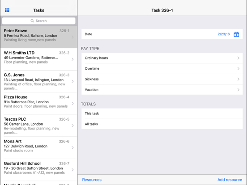Click task number 326-3 in list
This screenshot has height=185, width=247.
pyautogui.click(x=64, y=75)
